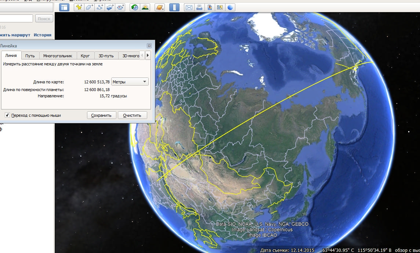Viewport: 420px width, 253px height.
Task: Toggle Переход с помощью мыши checkbox
Action: point(7,115)
